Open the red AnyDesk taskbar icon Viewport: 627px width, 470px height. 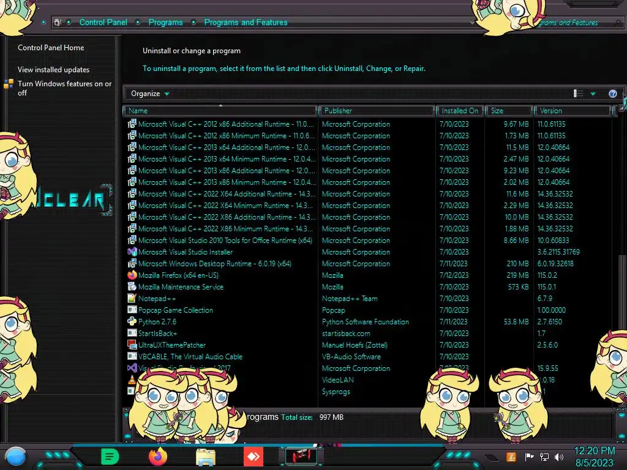[x=253, y=457]
